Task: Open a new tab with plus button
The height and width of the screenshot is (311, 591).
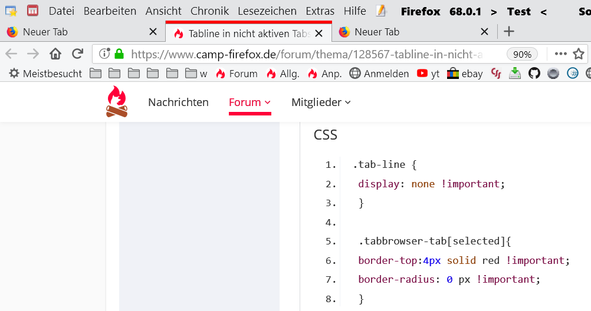Action: tap(509, 31)
